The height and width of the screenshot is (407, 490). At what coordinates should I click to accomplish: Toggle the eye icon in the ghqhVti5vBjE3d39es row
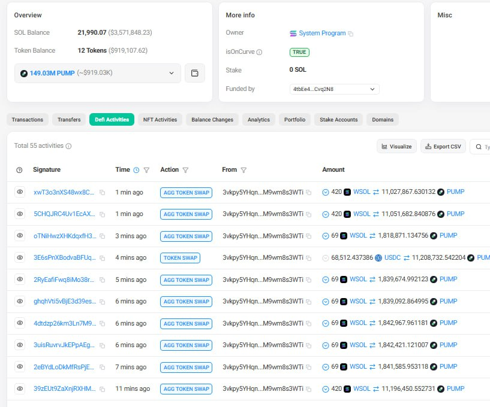(20, 301)
